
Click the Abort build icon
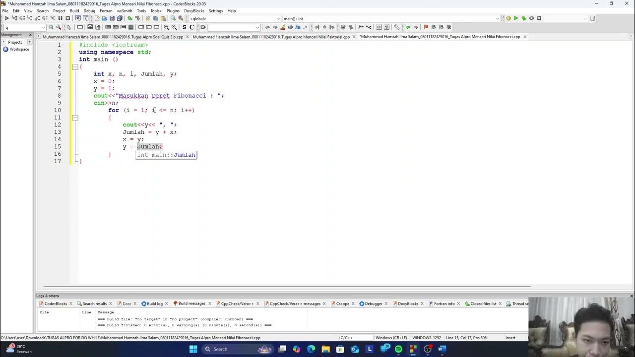[539, 18]
